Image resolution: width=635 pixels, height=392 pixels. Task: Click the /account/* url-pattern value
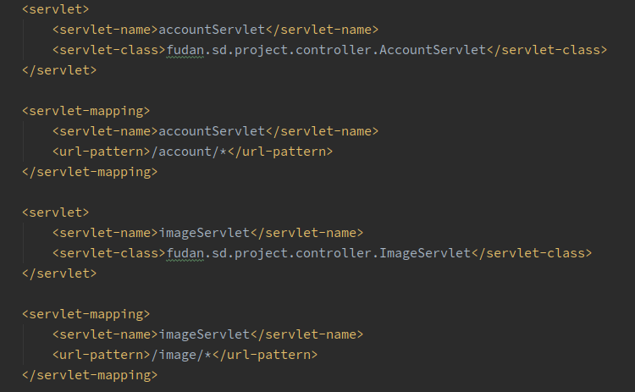(x=189, y=152)
